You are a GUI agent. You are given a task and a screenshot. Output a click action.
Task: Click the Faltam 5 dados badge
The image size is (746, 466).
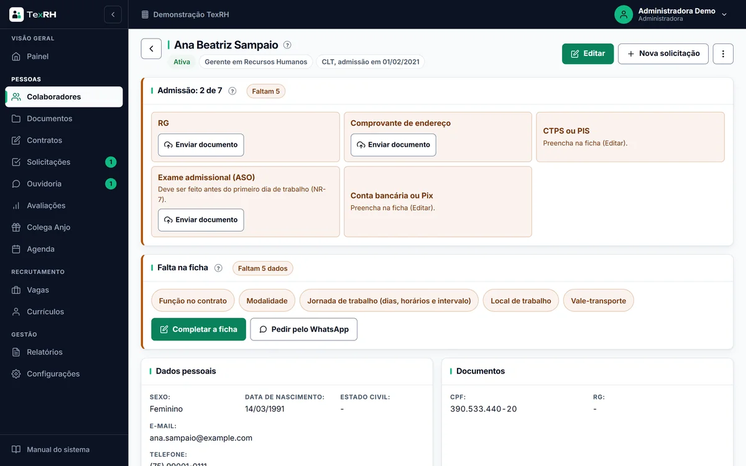tap(263, 268)
